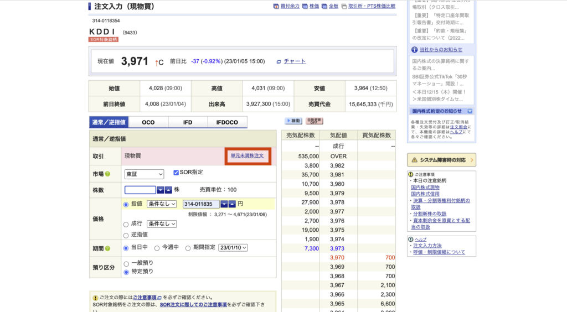This screenshot has height=312, width=567.
Task: Open the 分割新株の取扱 link
Action: point(430,214)
